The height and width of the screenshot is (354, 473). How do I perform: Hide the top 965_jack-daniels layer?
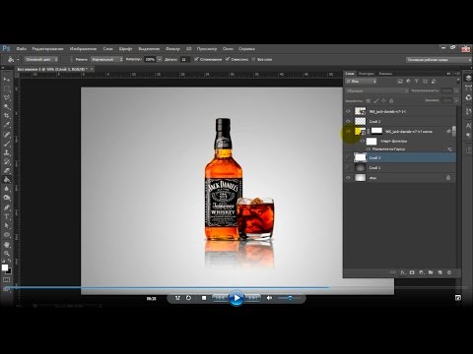click(x=348, y=111)
